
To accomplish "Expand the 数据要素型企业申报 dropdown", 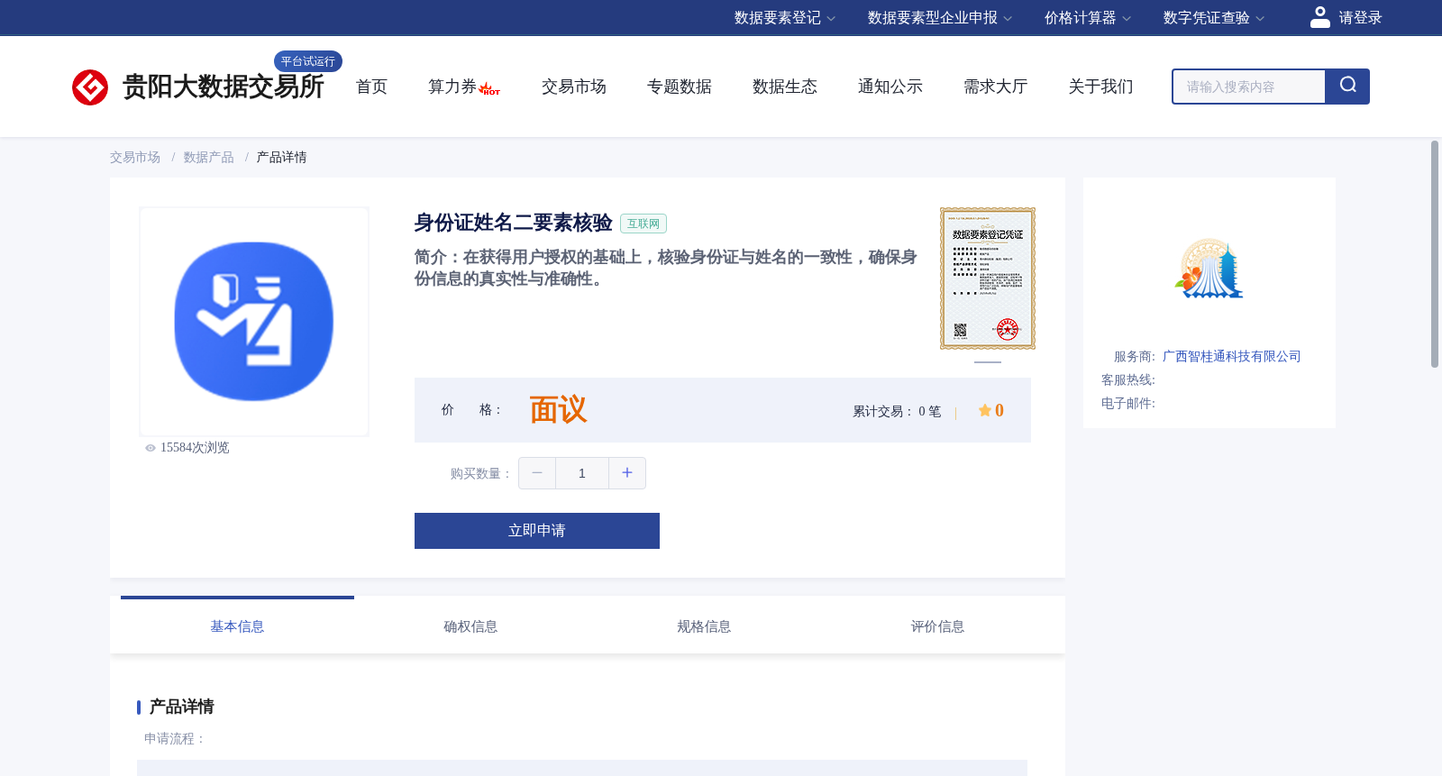I will (x=940, y=18).
